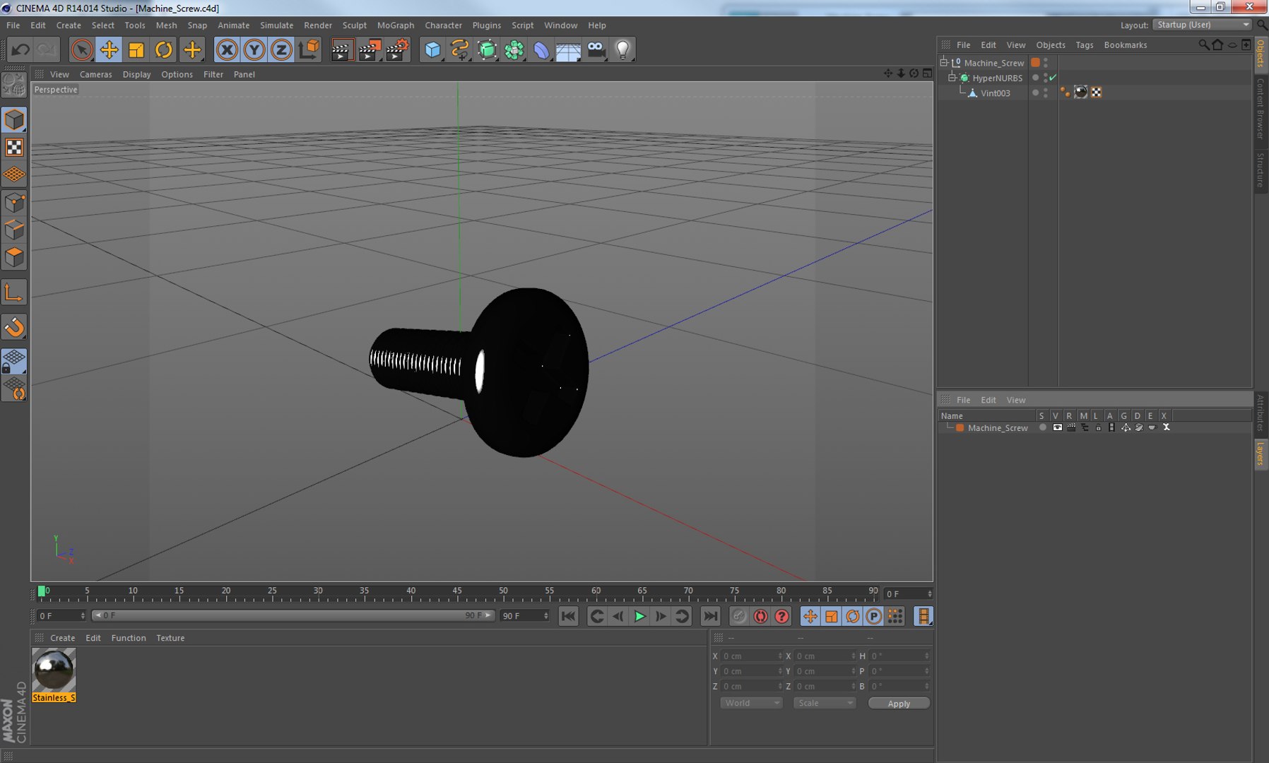Open the MoGraph menu
Image resolution: width=1269 pixels, height=763 pixels.
396,25
